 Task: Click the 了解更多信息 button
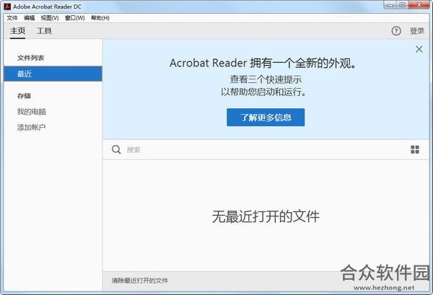point(266,118)
